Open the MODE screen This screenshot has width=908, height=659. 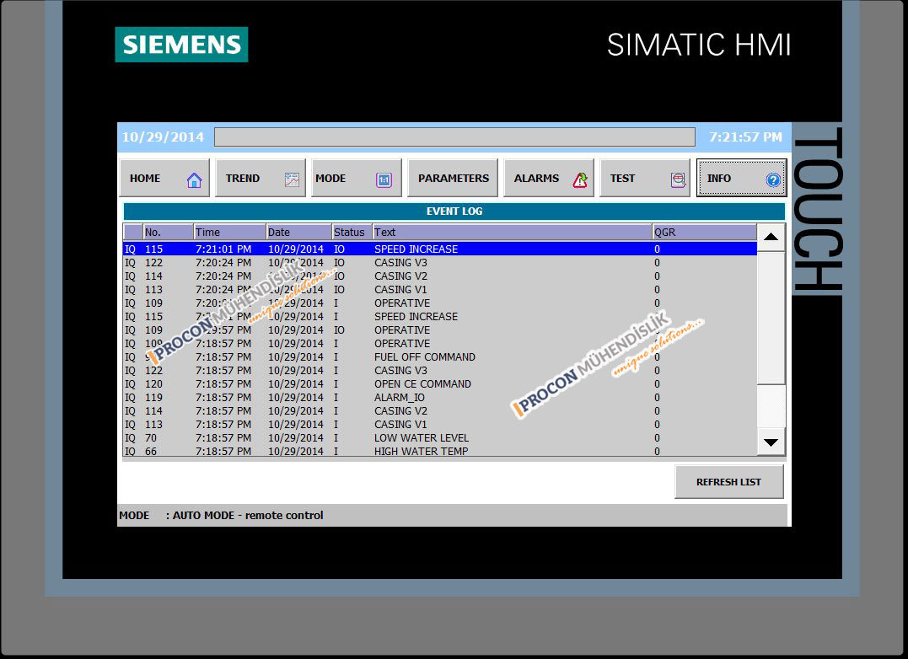356,178
